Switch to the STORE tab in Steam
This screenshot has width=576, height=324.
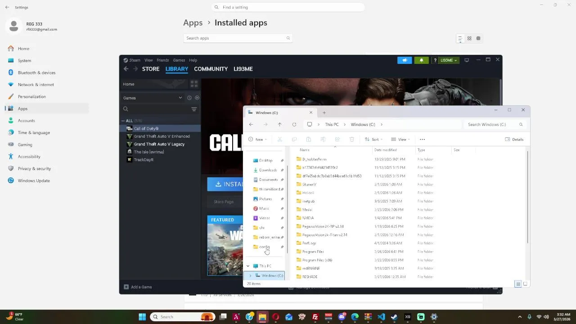[151, 69]
